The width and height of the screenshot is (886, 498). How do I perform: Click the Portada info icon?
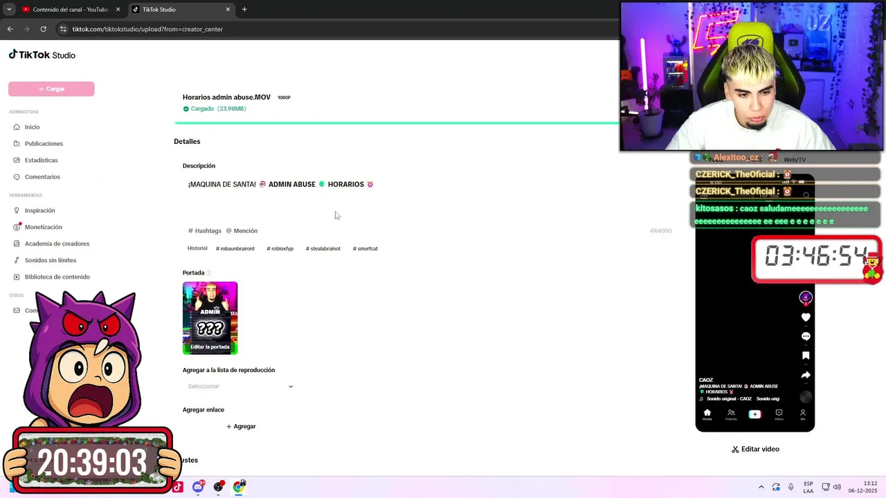click(209, 273)
